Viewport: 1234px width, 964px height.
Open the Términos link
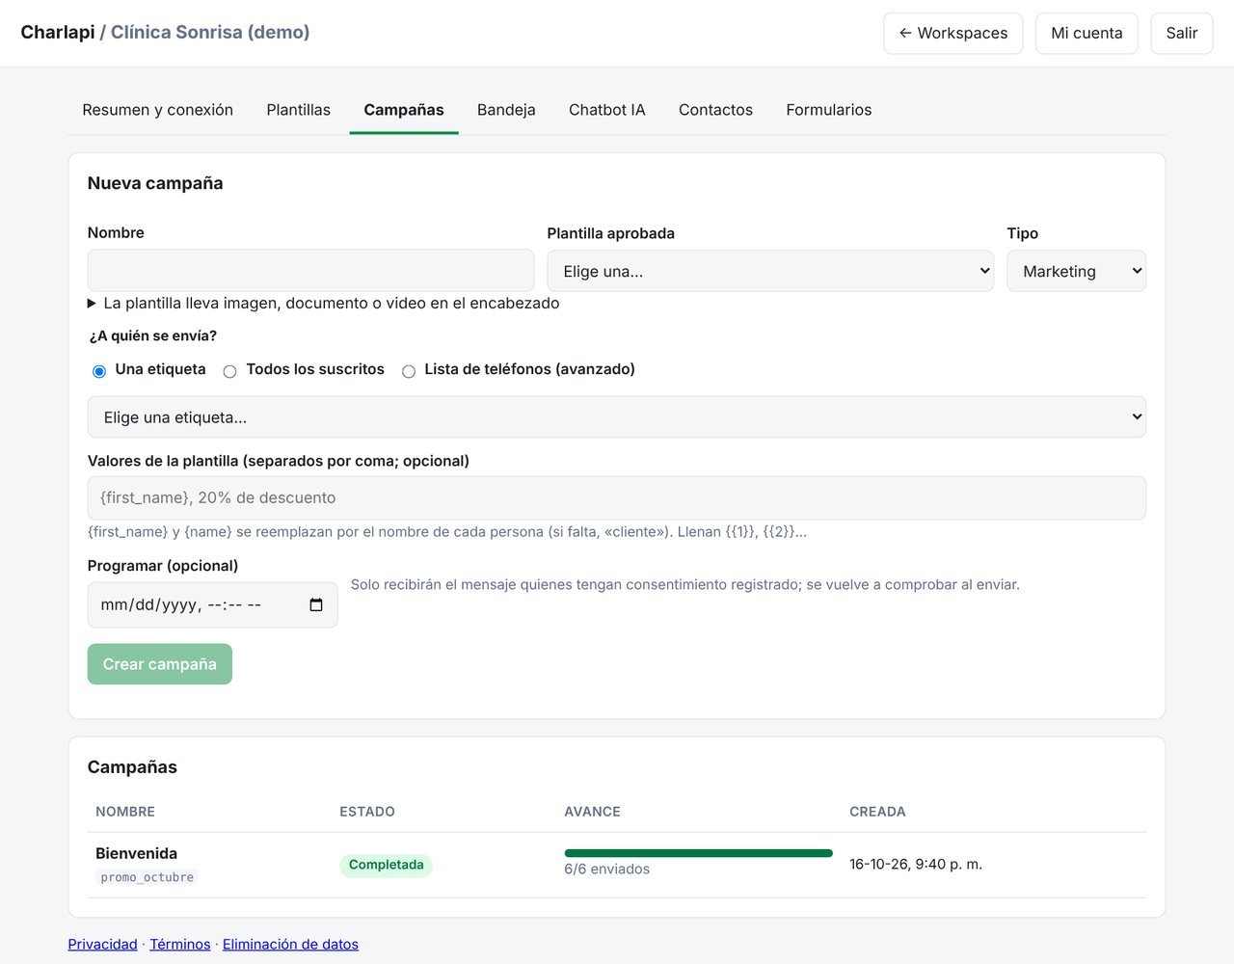180,944
